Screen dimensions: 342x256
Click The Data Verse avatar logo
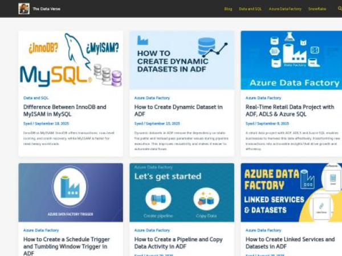click(x=24, y=9)
